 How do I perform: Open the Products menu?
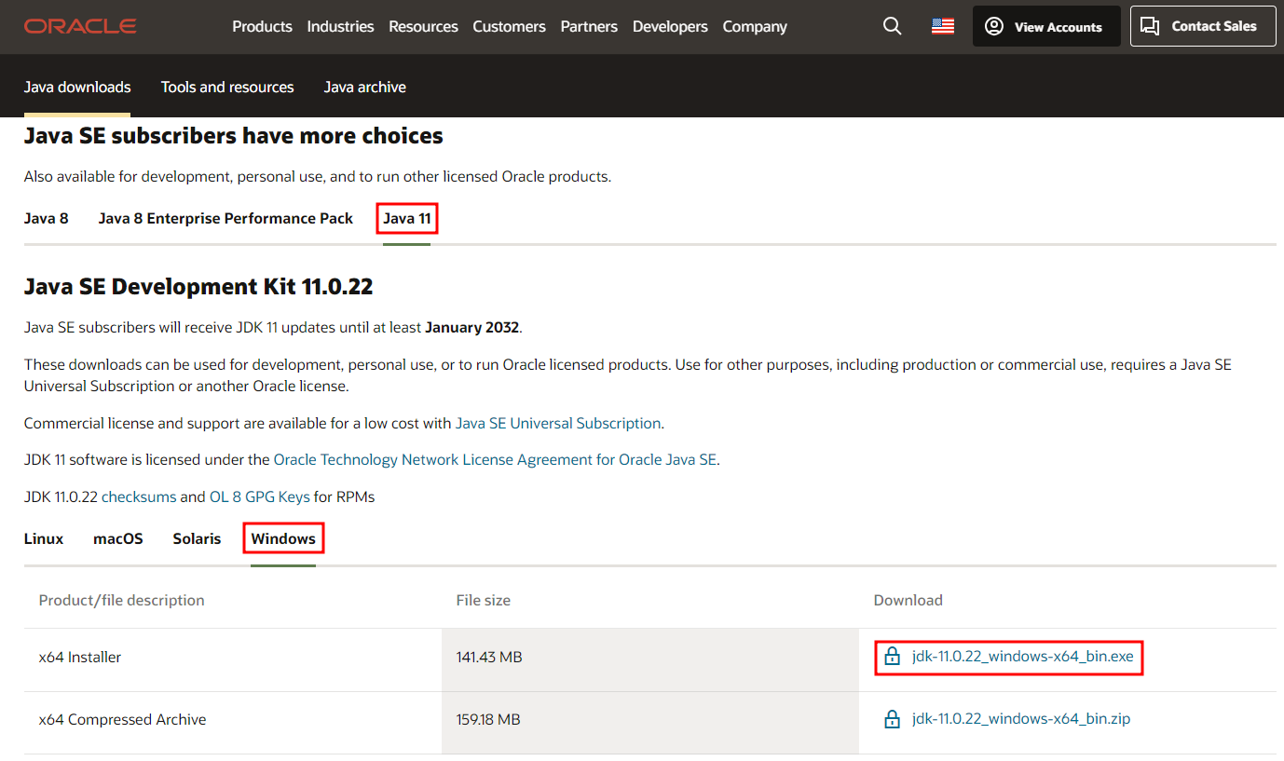click(x=262, y=26)
